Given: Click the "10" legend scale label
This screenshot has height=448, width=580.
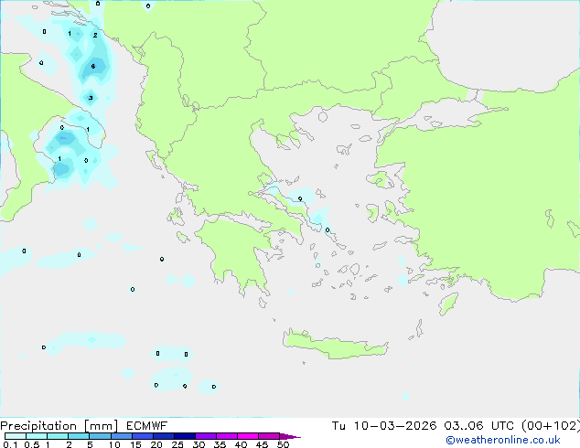Looking at the screenshot, I should coord(114,444).
